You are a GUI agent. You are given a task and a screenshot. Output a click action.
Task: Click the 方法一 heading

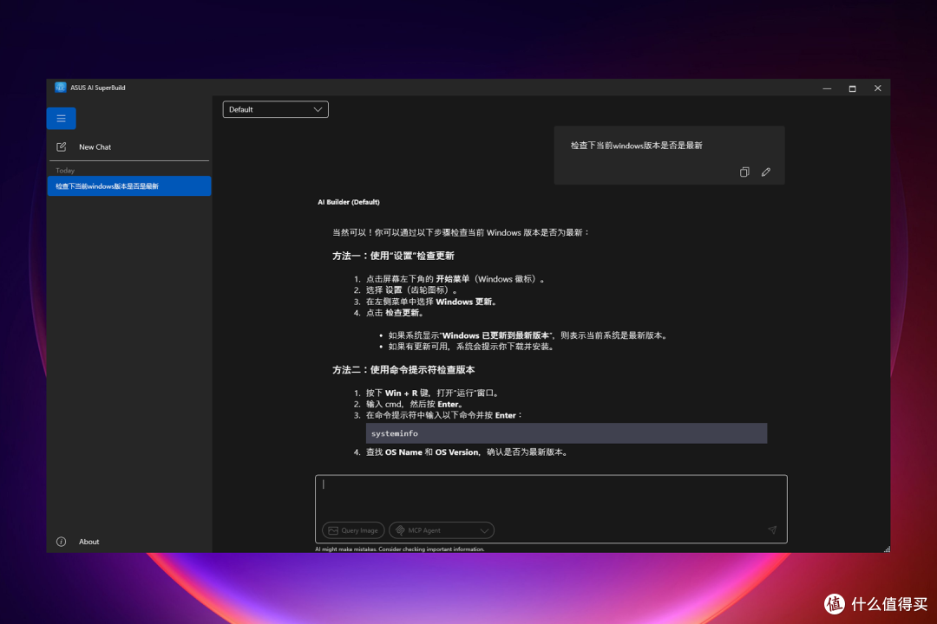click(393, 256)
